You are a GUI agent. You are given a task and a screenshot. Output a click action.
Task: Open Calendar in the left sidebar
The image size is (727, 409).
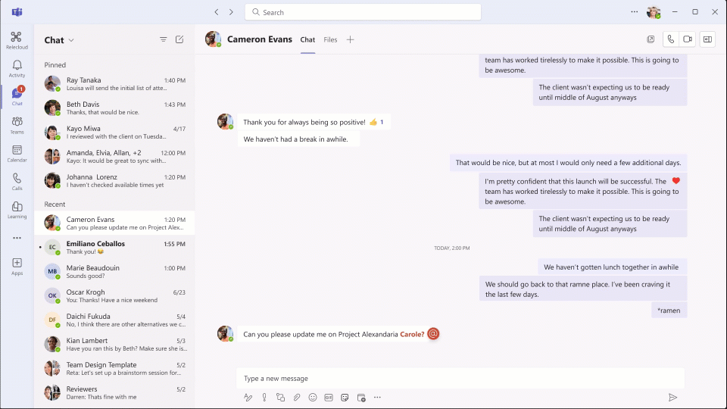(x=17, y=154)
